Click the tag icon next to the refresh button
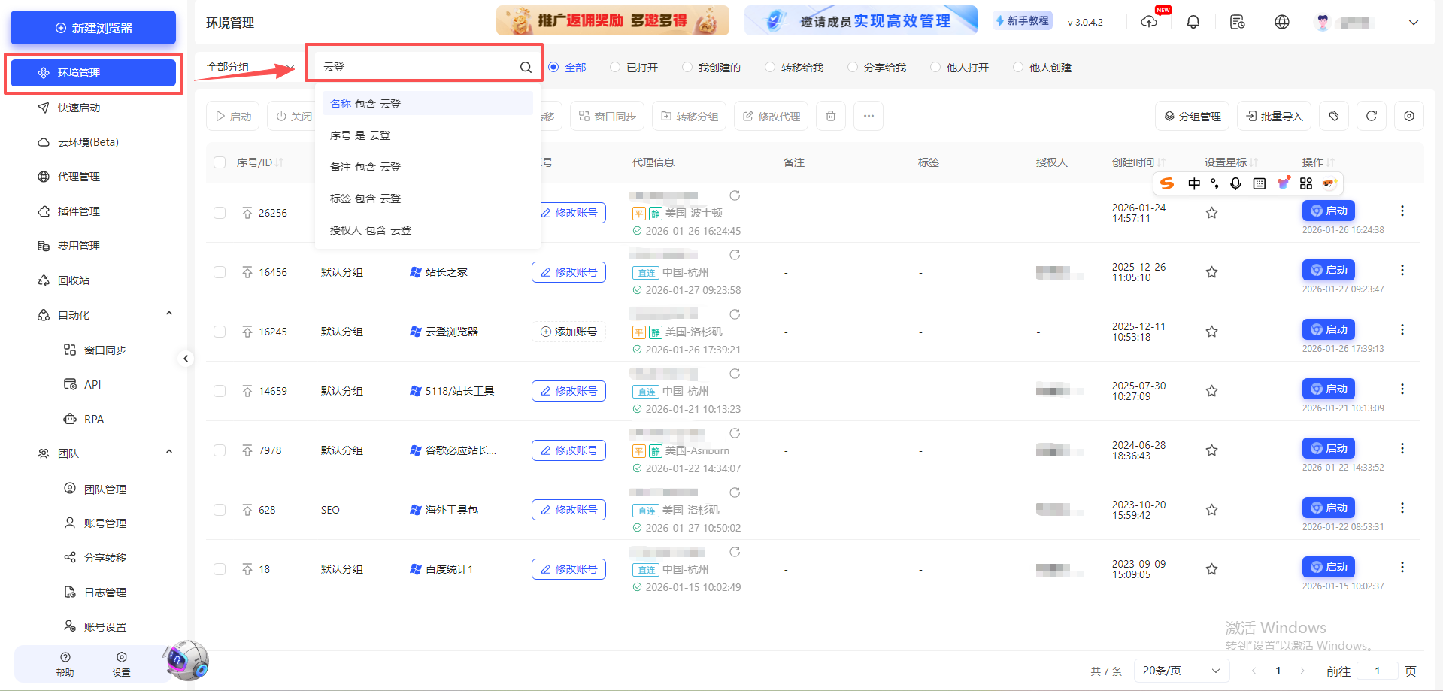This screenshot has height=691, width=1443. click(1333, 115)
